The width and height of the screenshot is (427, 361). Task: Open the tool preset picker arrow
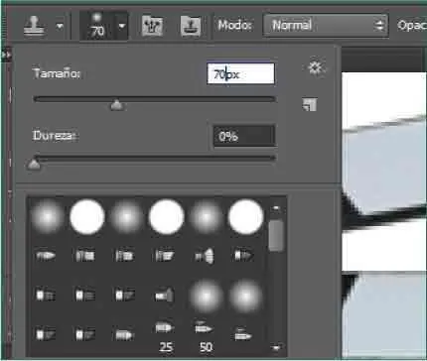click(60, 26)
